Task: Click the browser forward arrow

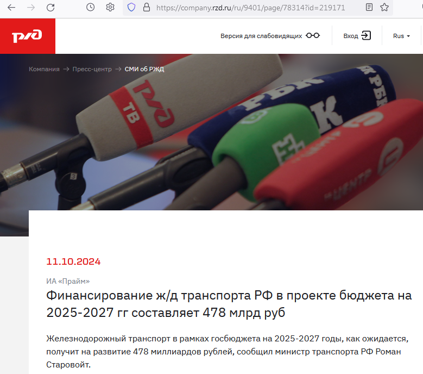Action: point(31,8)
